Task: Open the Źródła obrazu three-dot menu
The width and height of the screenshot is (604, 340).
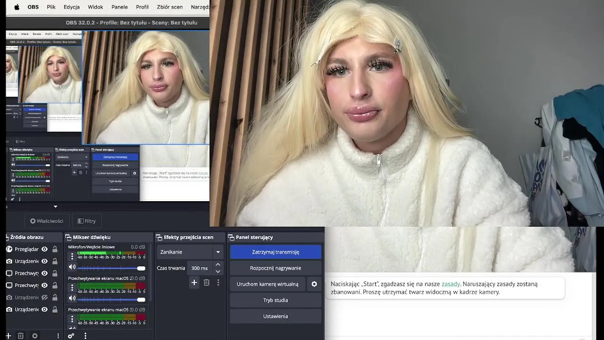Action: coord(58,336)
